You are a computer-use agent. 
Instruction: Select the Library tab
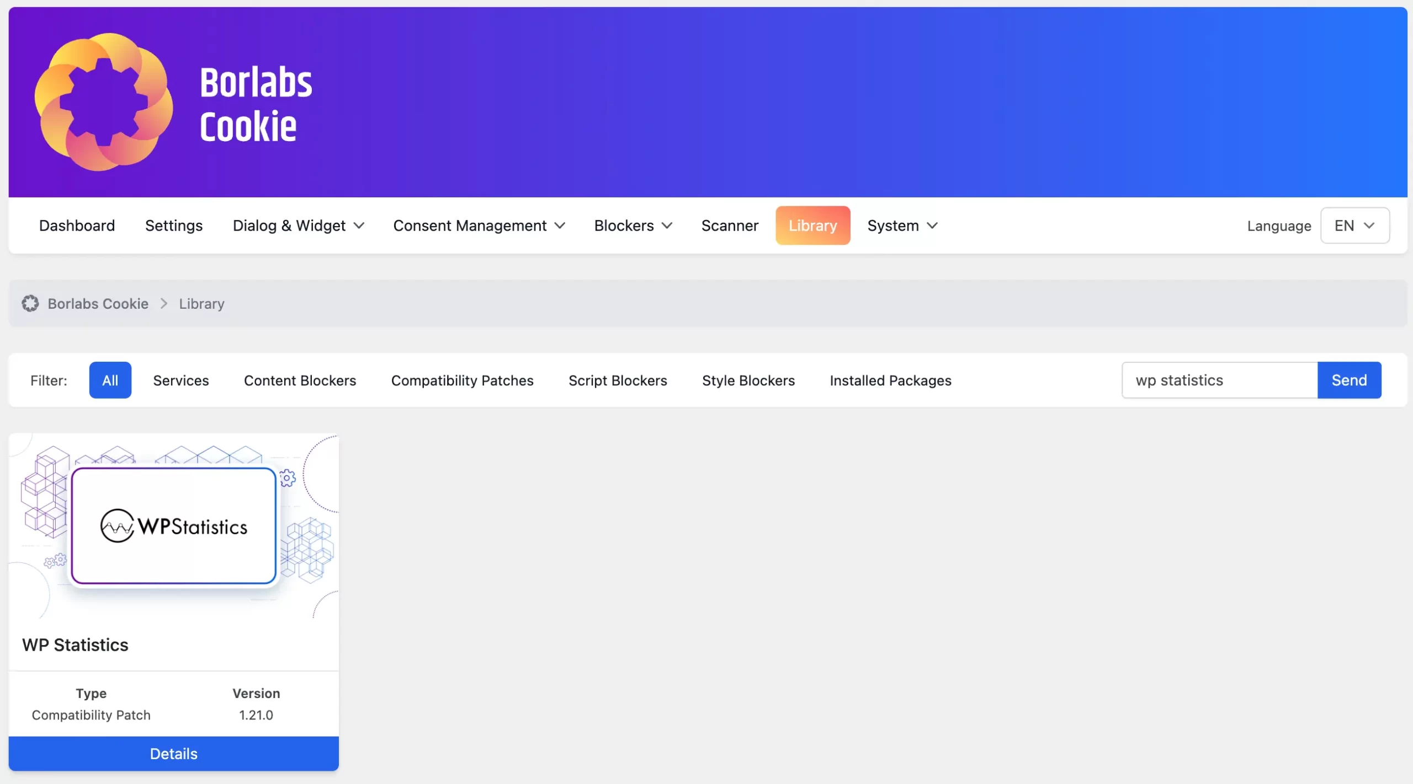[x=812, y=225]
